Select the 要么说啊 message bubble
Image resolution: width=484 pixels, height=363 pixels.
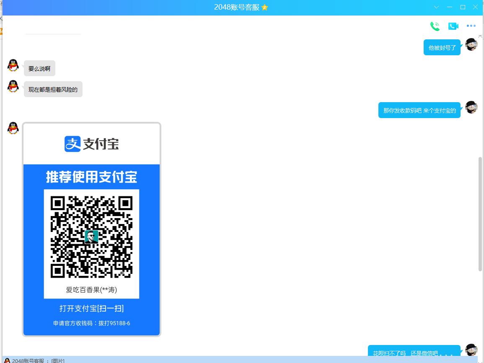coord(39,69)
